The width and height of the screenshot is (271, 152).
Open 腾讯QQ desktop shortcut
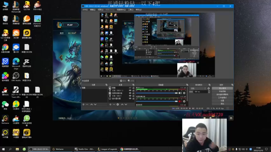click(5, 91)
